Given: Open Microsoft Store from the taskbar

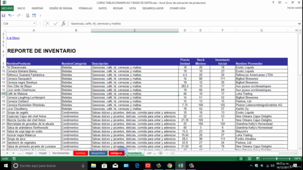Looking at the screenshot, I should (104, 166).
